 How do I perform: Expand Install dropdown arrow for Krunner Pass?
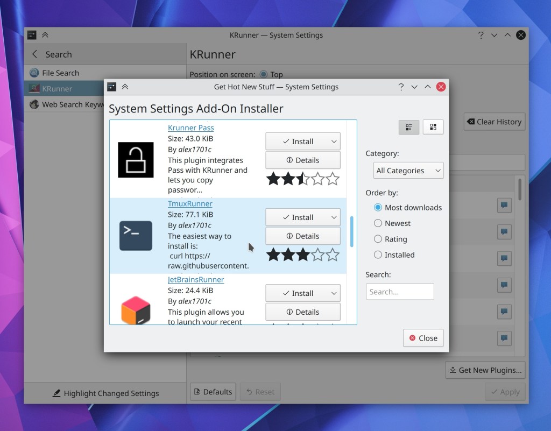tap(334, 142)
